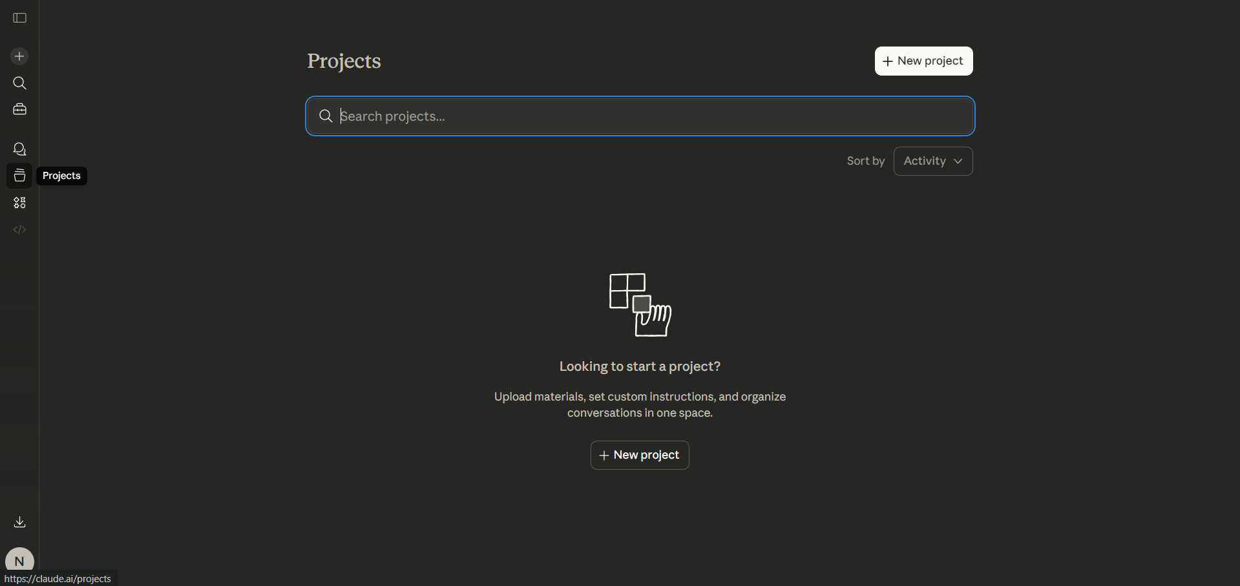Open the account menu via the N avatar
The width and height of the screenshot is (1240, 586).
click(19, 560)
